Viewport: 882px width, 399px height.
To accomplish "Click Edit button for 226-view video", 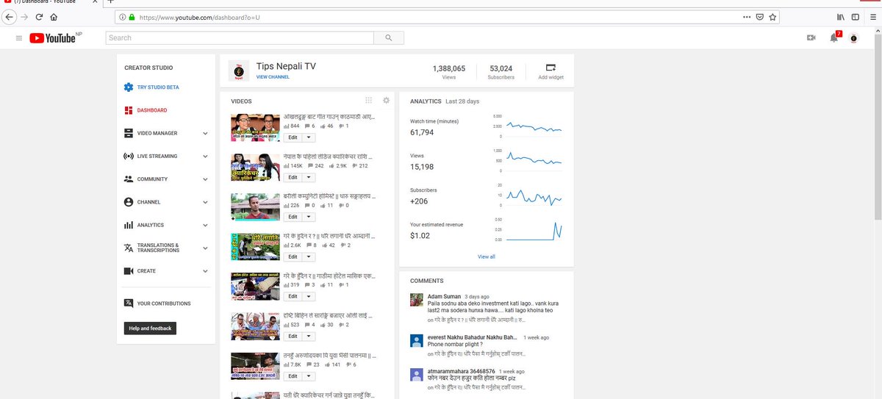I will click(293, 217).
